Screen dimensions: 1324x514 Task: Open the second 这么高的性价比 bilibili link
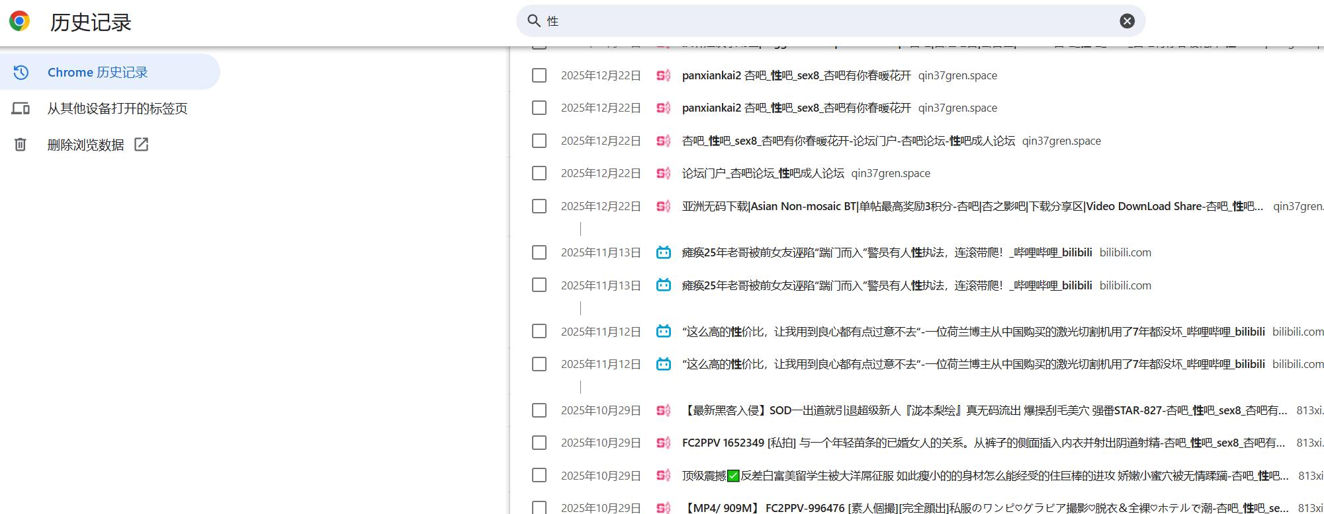pos(973,364)
